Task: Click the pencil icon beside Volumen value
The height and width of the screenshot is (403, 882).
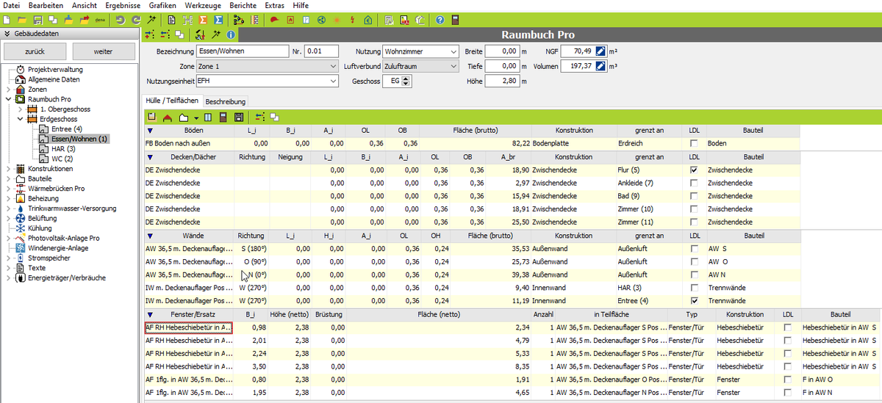Action: (x=600, y=66)
